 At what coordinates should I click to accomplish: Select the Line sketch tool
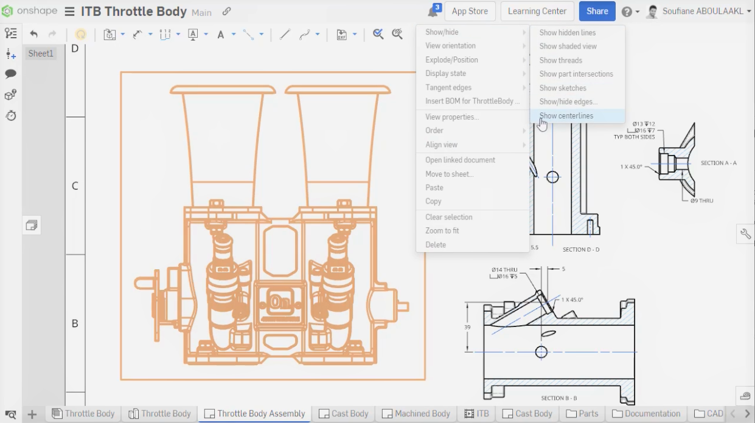285,35
